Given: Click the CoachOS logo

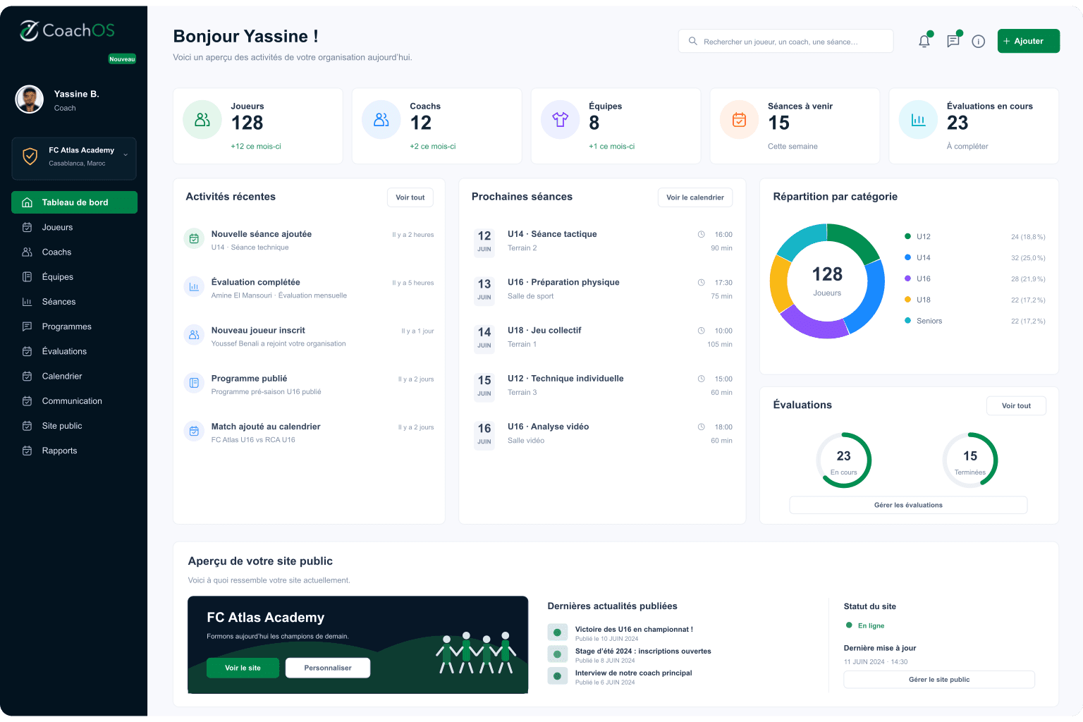Looking at the screenshot, I should pyautogui.click(x=67, y=30).
